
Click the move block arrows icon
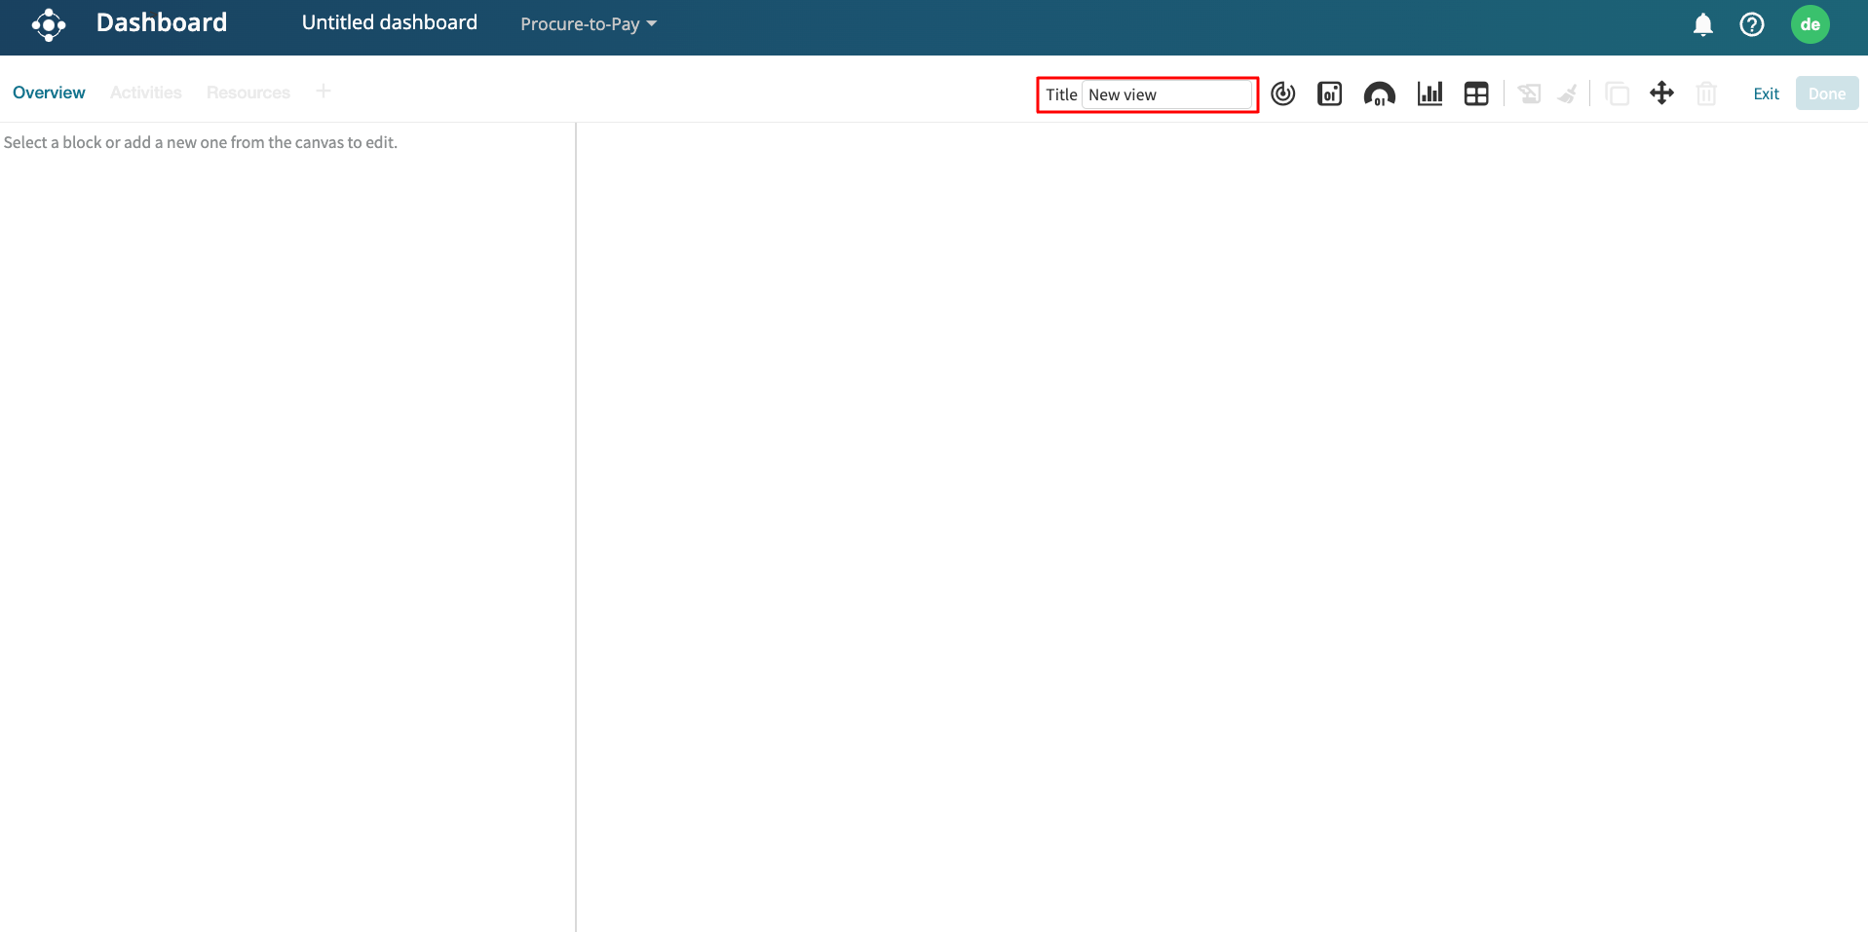pos(1661,93)
